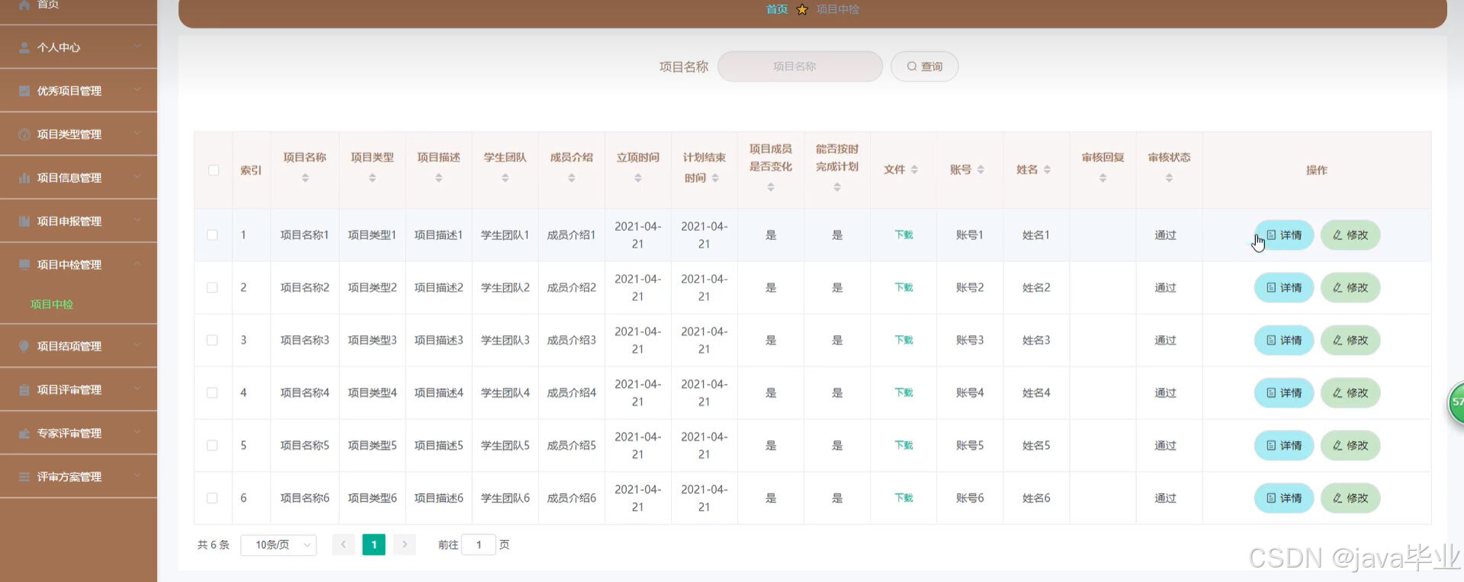
Task: Select the 项目中检 submenu item
Action: [x=52, y=304]
